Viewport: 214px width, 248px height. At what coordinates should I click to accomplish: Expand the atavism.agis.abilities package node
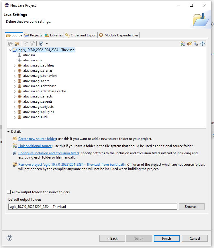tap(15, 65)
